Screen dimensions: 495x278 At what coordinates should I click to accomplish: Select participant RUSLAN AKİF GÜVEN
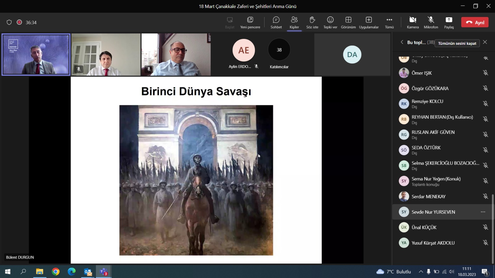coord(442,135)
